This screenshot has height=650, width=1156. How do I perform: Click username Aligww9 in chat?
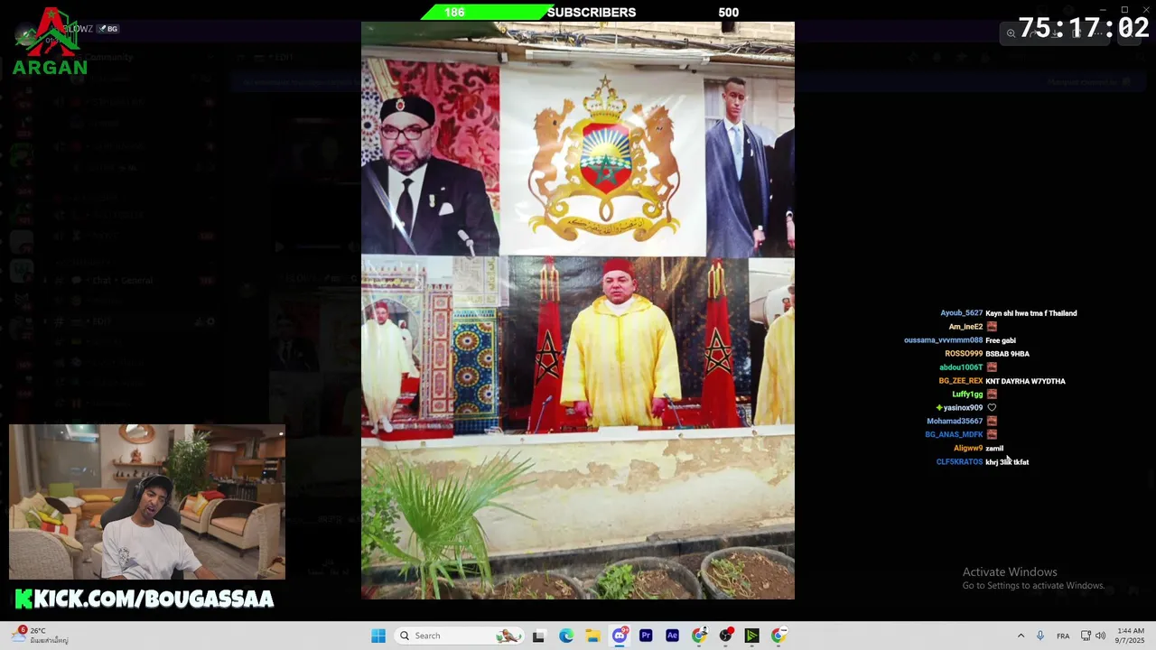click(x=968, y=449)
